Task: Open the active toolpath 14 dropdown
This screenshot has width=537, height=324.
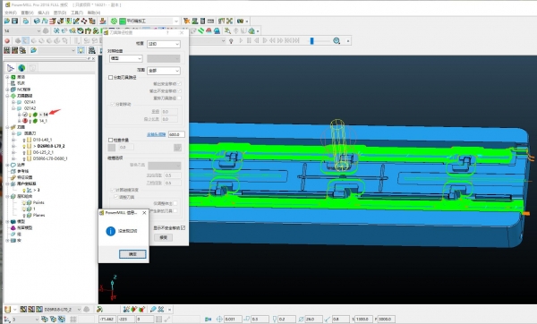Action: pyautogui.click(x=22, y=30)
